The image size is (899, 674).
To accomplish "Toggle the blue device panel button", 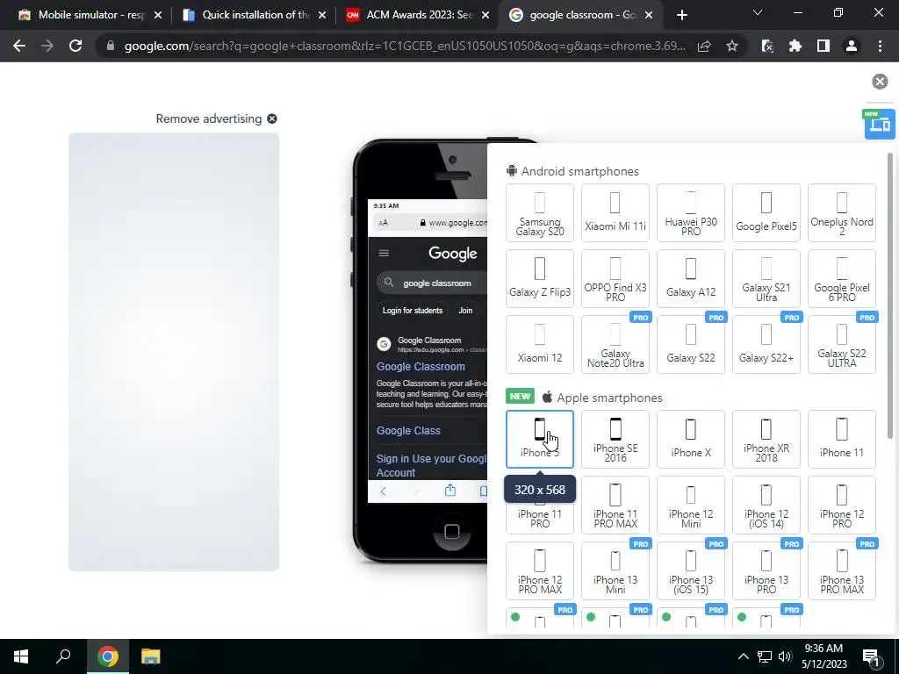I will click(880, 124).
